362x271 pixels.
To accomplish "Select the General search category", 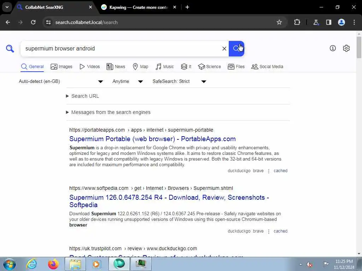I will coord(32,67).
